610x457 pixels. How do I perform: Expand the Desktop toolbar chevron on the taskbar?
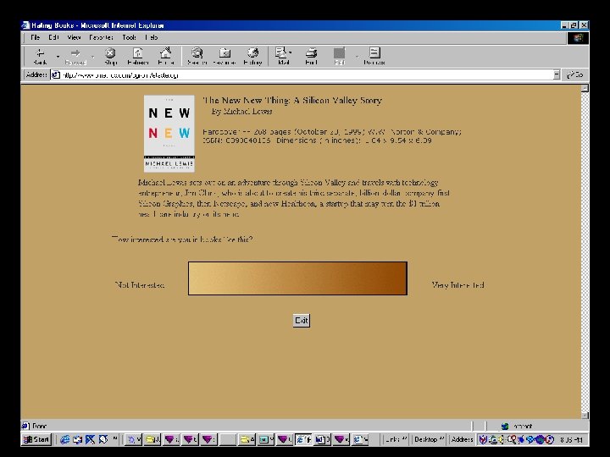(441, 439)
